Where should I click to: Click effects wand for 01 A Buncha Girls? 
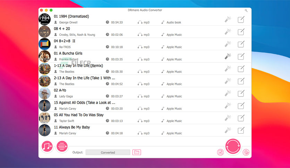coord(228,57)
